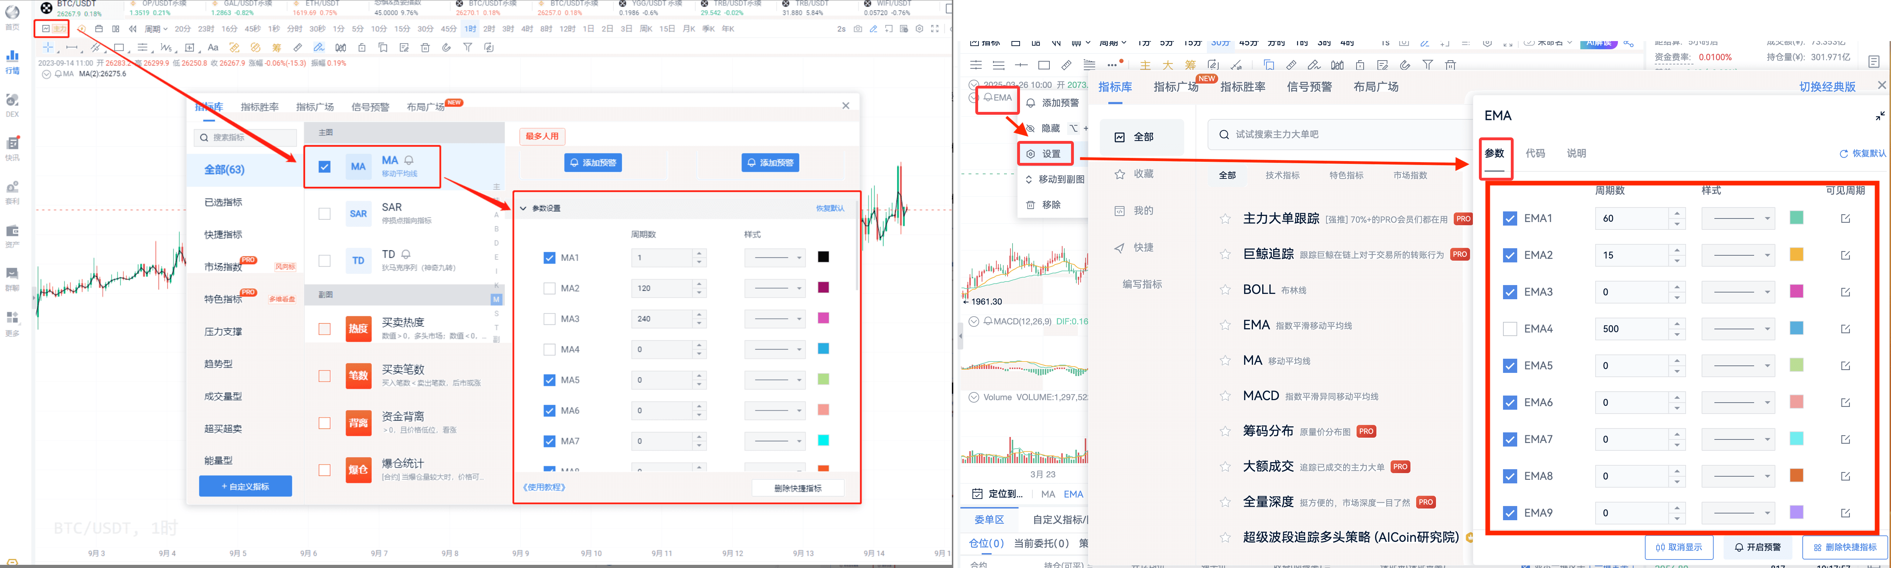Click the trash icon in left chart toolbar
Screen dimensions: 1891x568
pyautogui.click(x=425, y=48)
